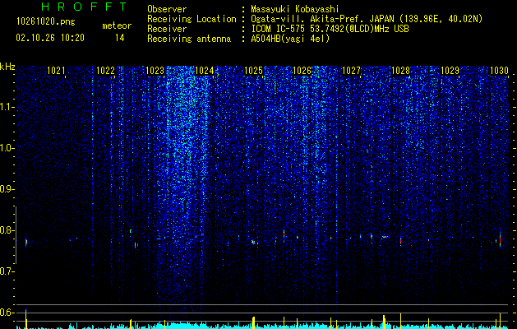The image size is (517, 329).
Task: Click the 0.8 kHz axis label
Action: (x=7, y=230)
